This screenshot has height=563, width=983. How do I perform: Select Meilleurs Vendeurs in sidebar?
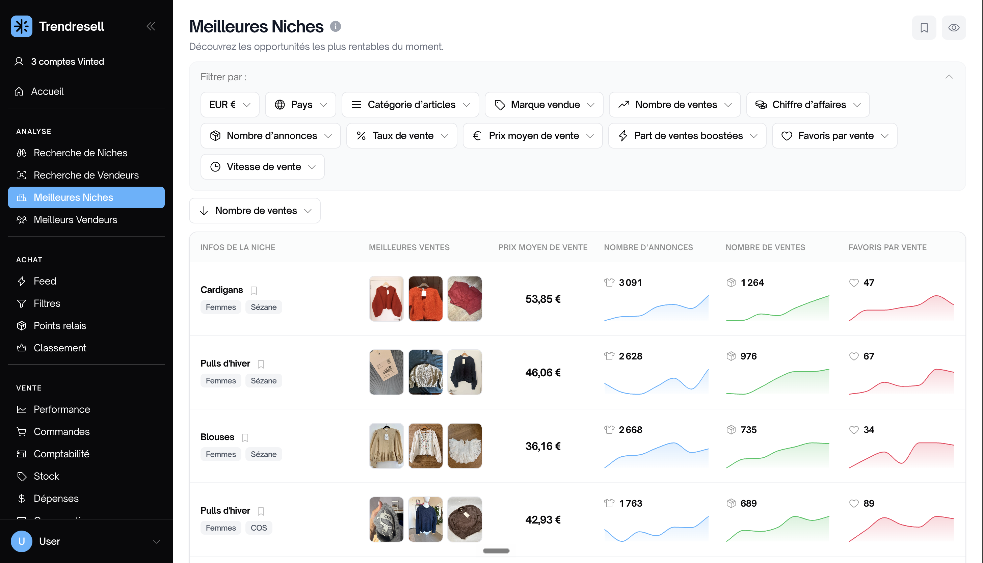point(86,220)
